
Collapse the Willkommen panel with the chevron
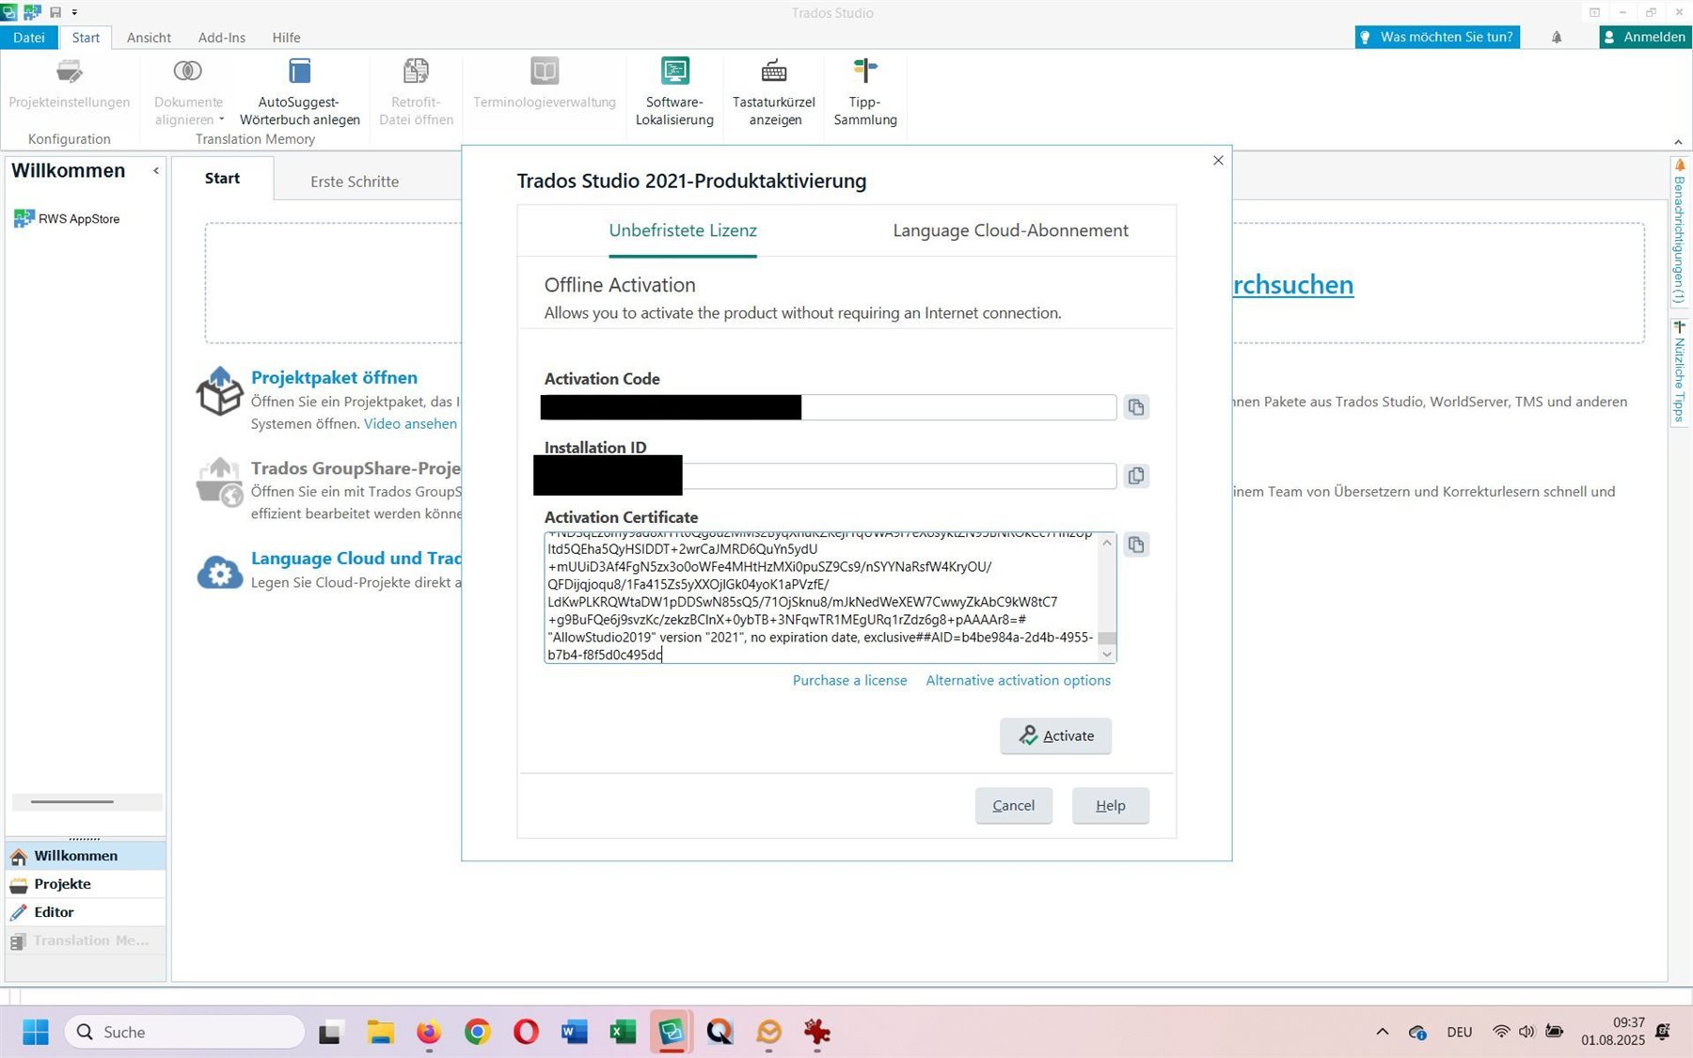(x=156, y=170)
